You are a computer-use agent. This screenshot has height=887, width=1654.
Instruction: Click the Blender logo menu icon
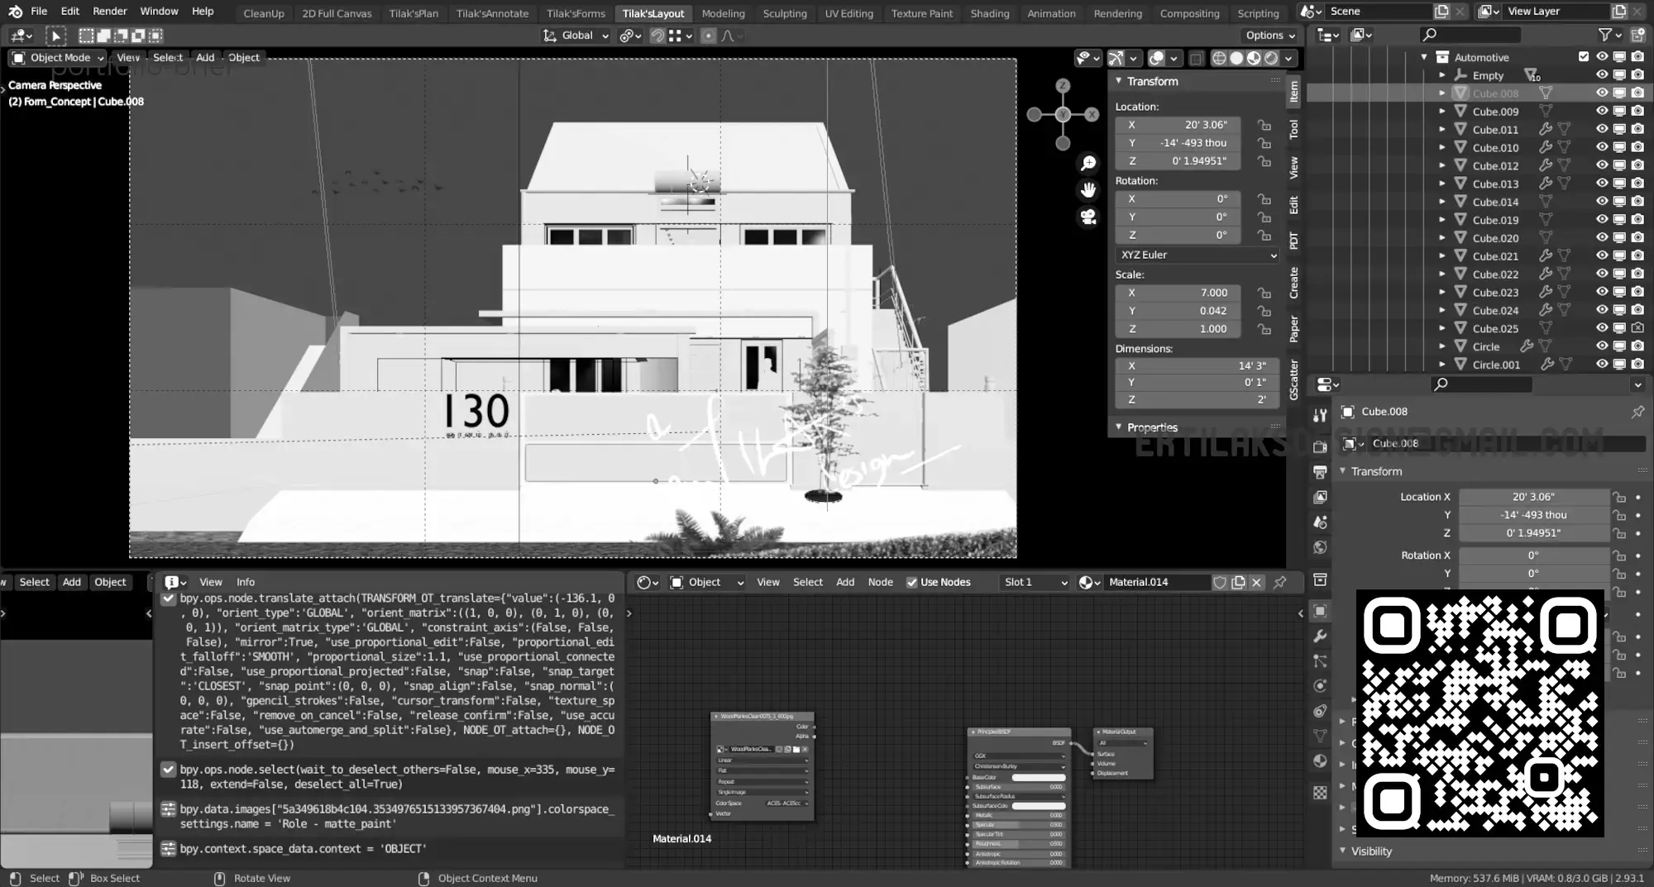pos(15,12)
